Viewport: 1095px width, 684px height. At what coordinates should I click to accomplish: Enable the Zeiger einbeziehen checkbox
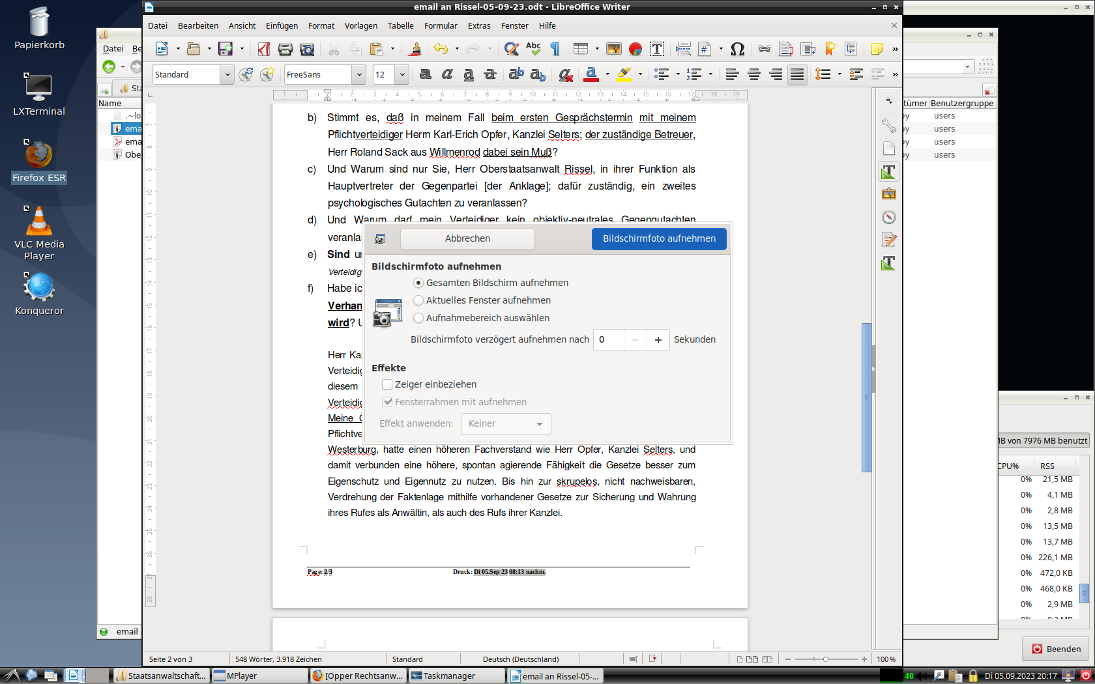click(x=387, y=384)
